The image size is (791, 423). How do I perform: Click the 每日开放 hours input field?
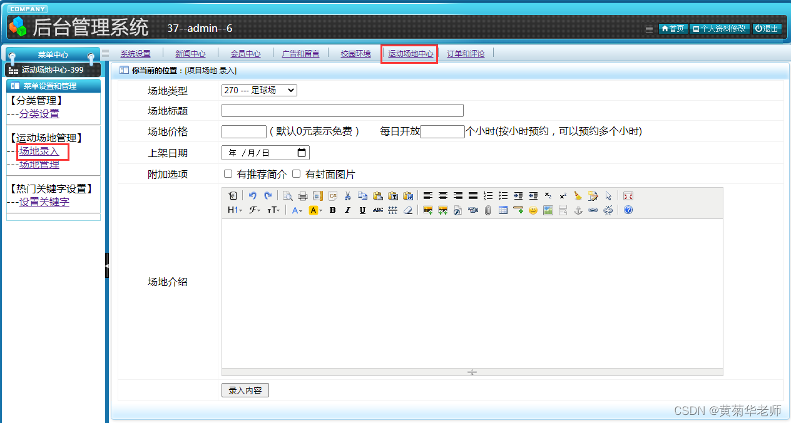[x=442, y=131]
